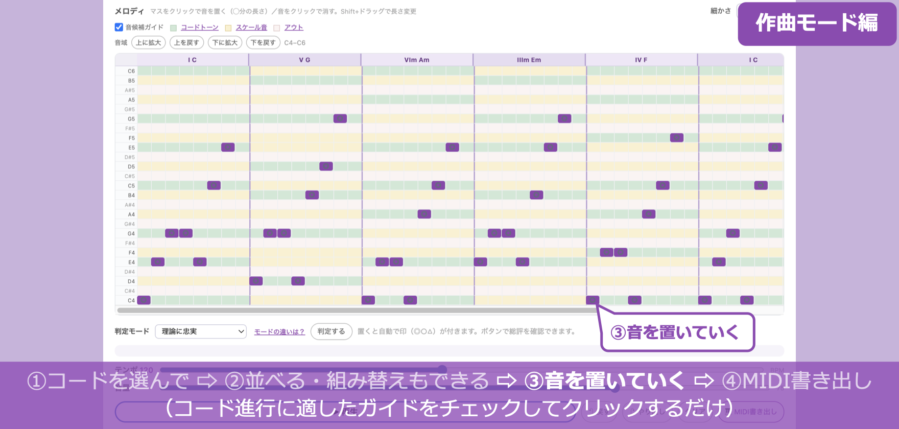
Task: Remove the A4 note in the VIm Am bar
Action: click(424, 214)
